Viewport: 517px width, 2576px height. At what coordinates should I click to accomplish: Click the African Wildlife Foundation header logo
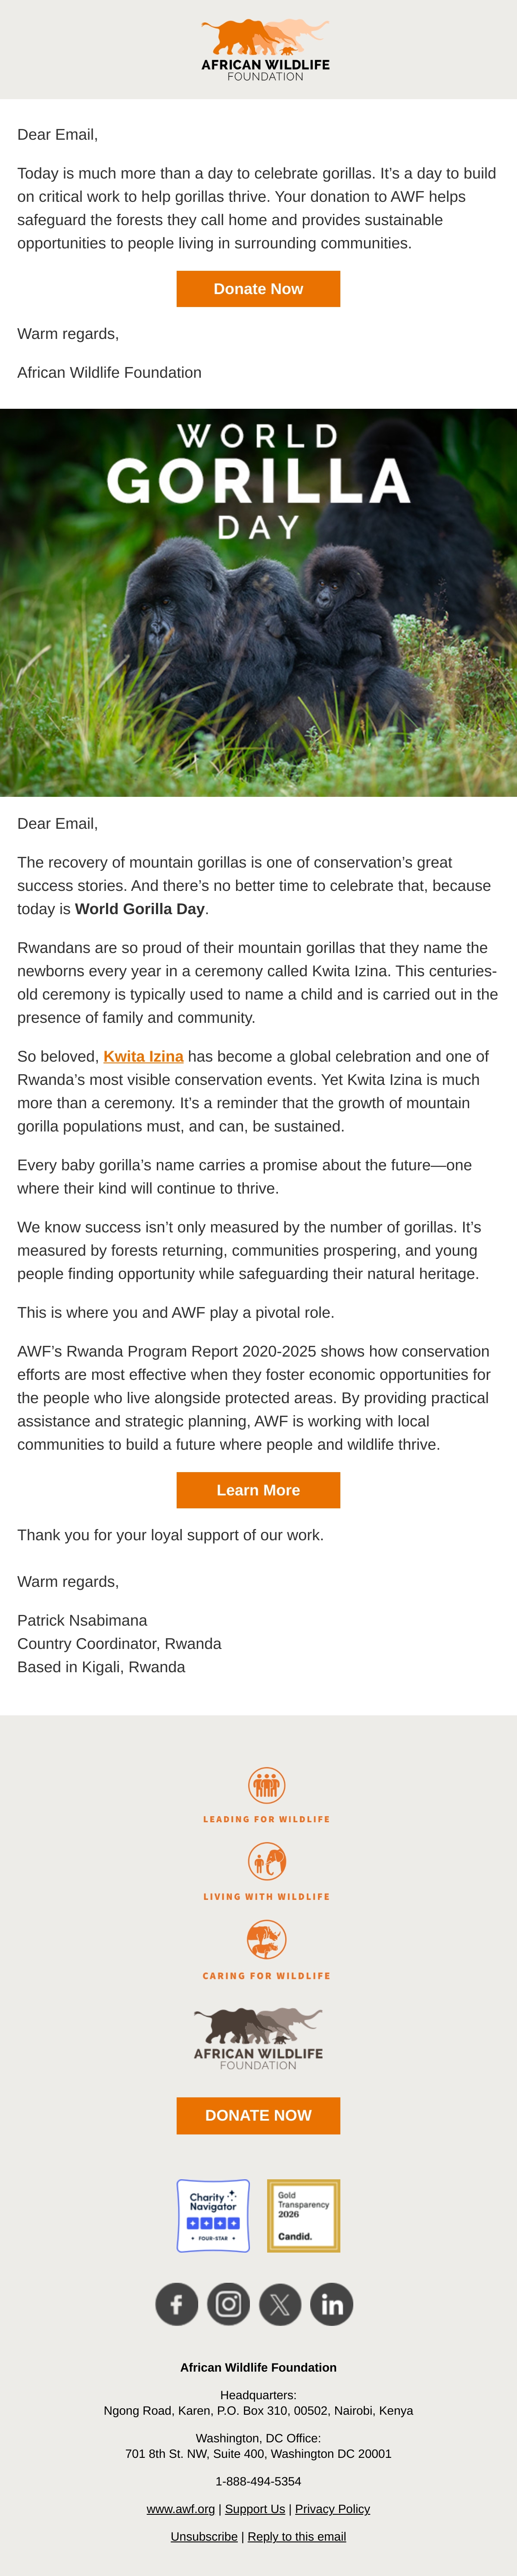[x=265, y=49]
